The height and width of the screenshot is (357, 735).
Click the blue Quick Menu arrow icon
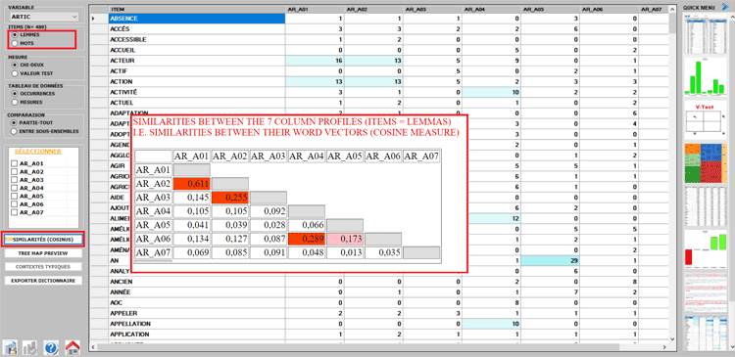coord(725,7)
